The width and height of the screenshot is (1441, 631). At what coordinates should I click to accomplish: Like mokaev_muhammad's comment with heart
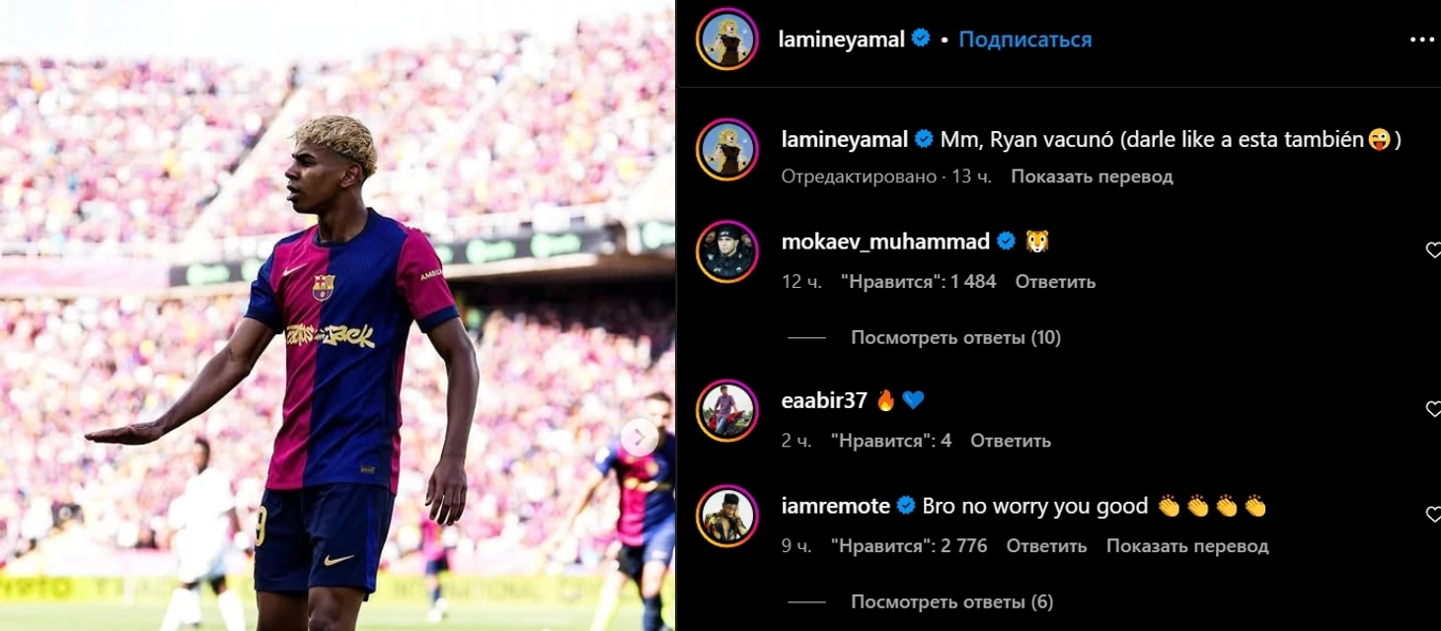(1433, 250)
